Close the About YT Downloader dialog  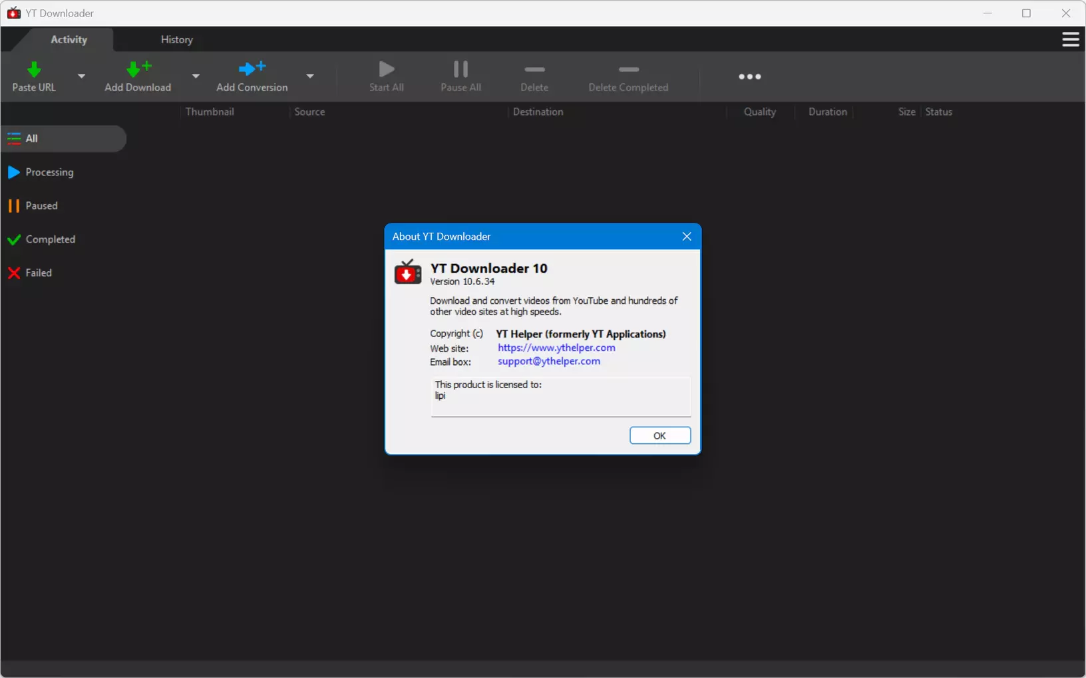(687, 237)
